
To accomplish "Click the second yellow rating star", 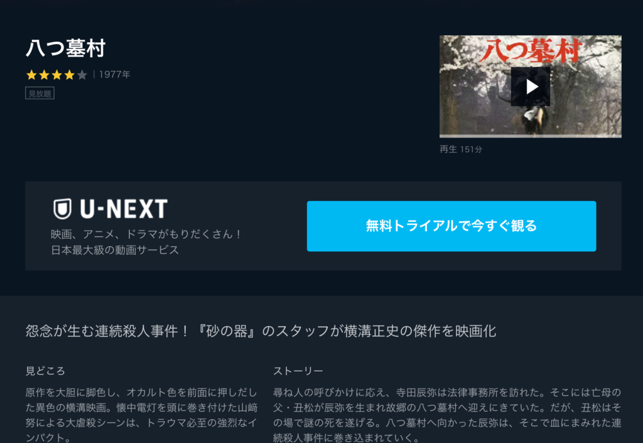I will pyautogui.click(x=45, y=75).
